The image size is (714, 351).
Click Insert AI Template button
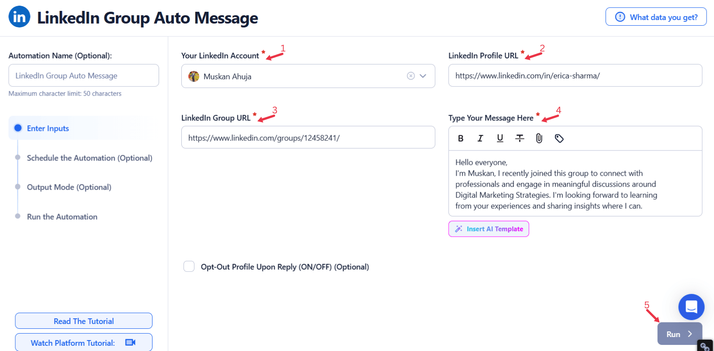489,229
